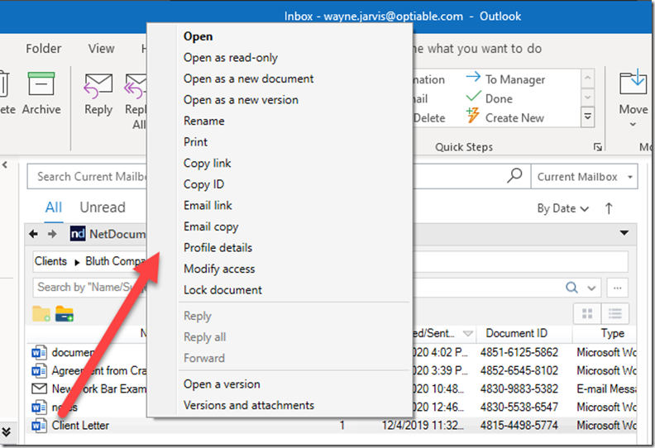Click the Tell me what you want box
The height and width of the screenshot is (448, 655).
pyautogui.click(x=477, y=49)
